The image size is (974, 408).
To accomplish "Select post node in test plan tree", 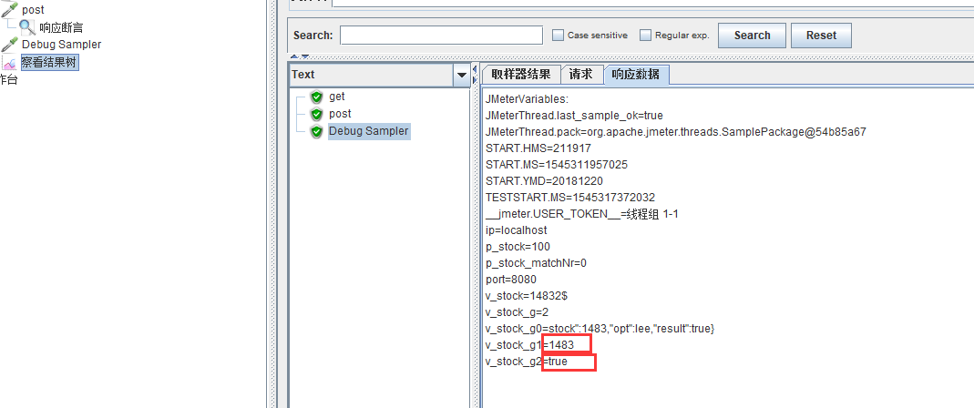I will point(33,10).
